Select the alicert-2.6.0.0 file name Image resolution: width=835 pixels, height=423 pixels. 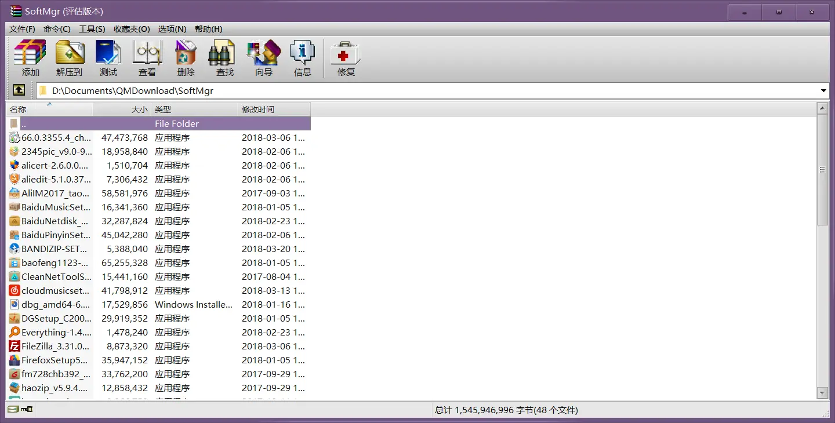(56, 165)
